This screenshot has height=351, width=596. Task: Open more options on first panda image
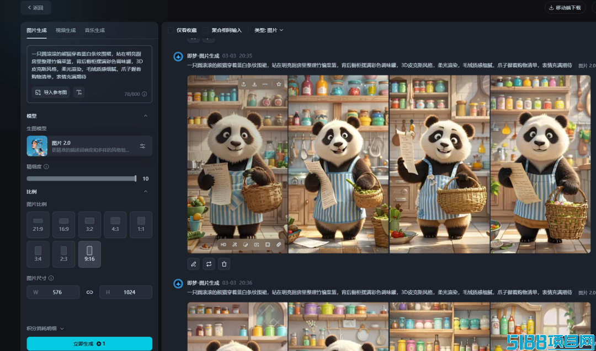coord(265,84)
